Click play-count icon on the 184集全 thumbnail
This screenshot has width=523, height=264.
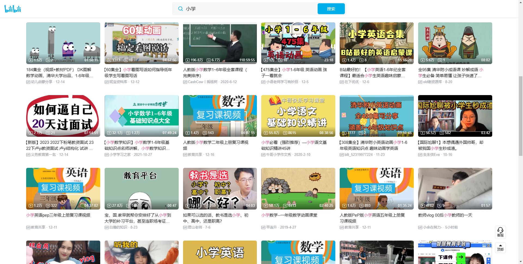(x=31, y=60)
